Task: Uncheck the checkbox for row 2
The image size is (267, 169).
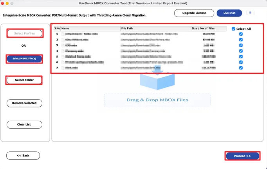Action: point(241,40)
